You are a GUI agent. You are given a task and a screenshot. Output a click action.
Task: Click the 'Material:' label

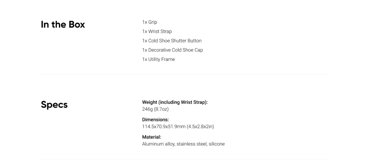pos(152,137)
